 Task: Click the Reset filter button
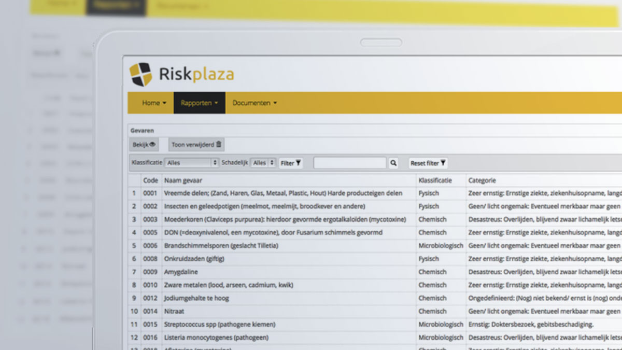pos(428,163)
